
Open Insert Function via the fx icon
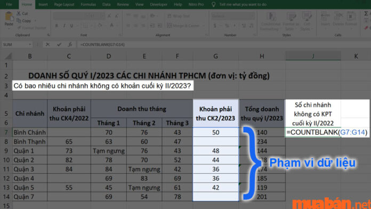coord(70,44)
